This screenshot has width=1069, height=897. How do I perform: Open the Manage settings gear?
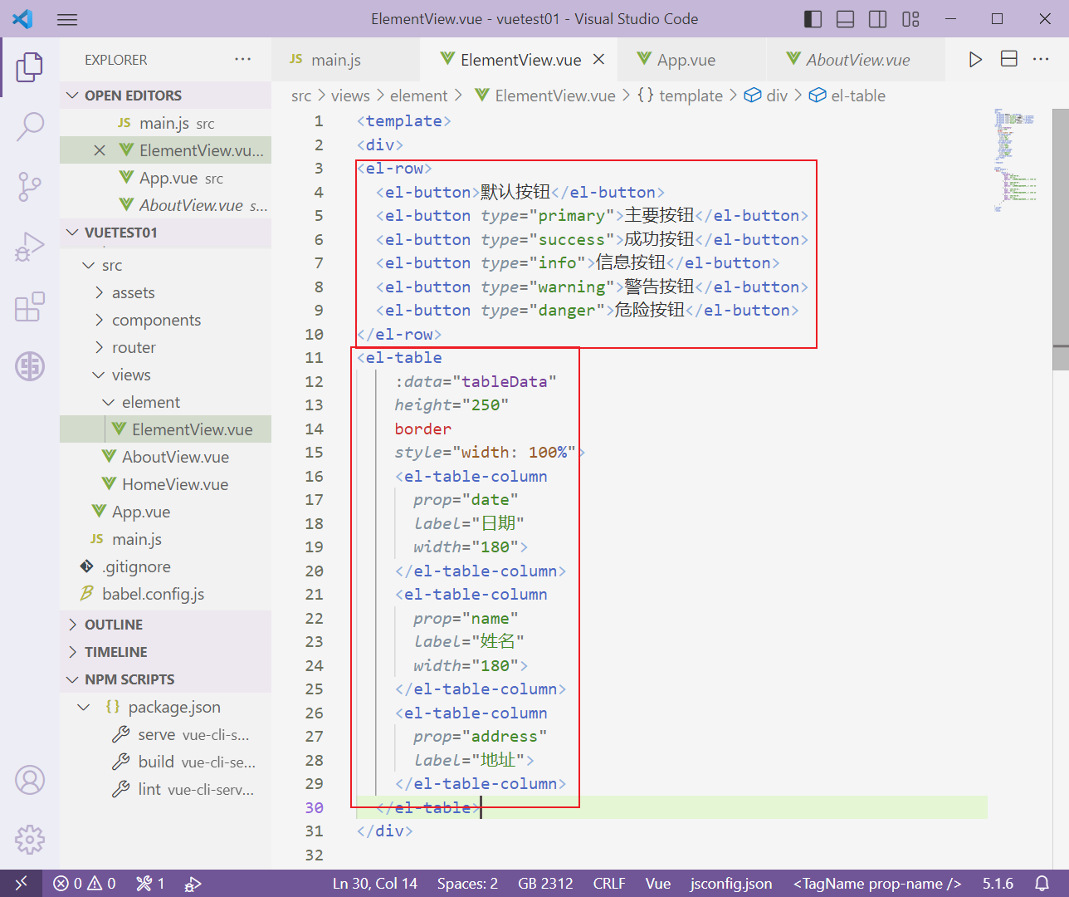click(x=30, y=839)
